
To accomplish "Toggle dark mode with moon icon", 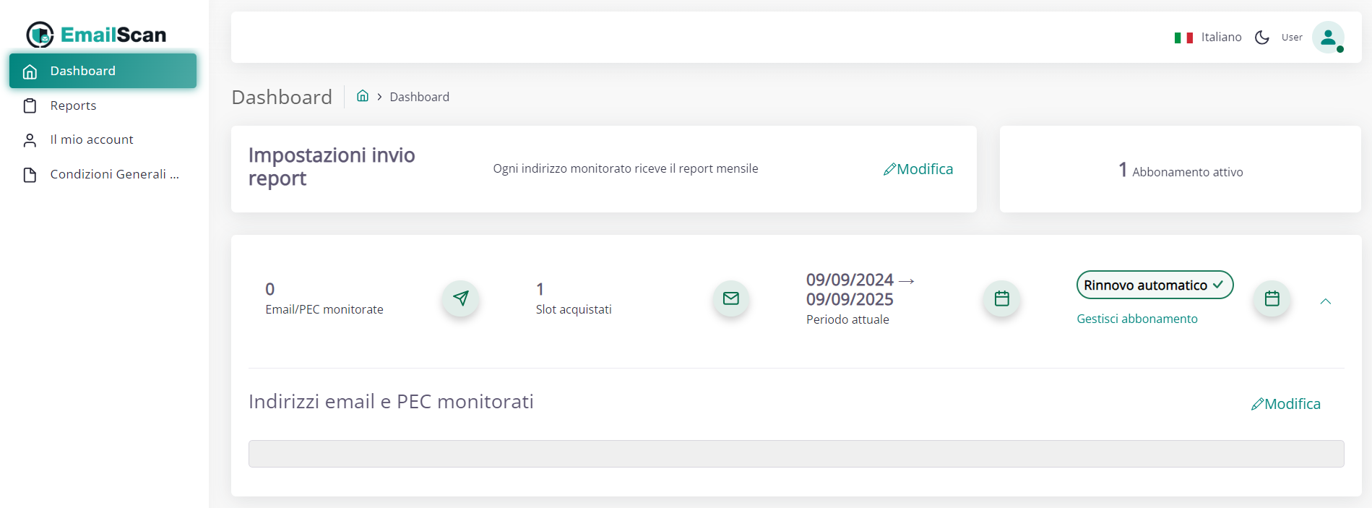I will [1262, 38].
